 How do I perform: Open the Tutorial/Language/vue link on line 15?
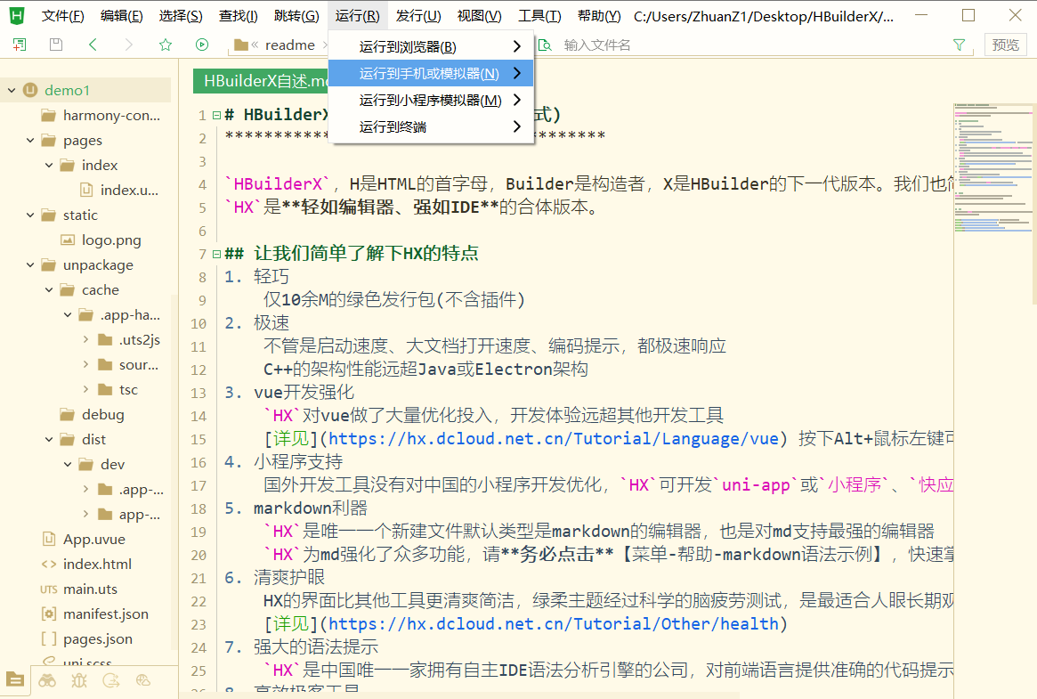[555, 438]
